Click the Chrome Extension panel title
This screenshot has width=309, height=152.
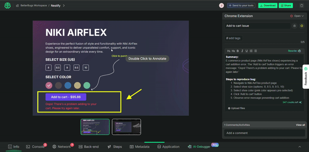tap(238, 16)
